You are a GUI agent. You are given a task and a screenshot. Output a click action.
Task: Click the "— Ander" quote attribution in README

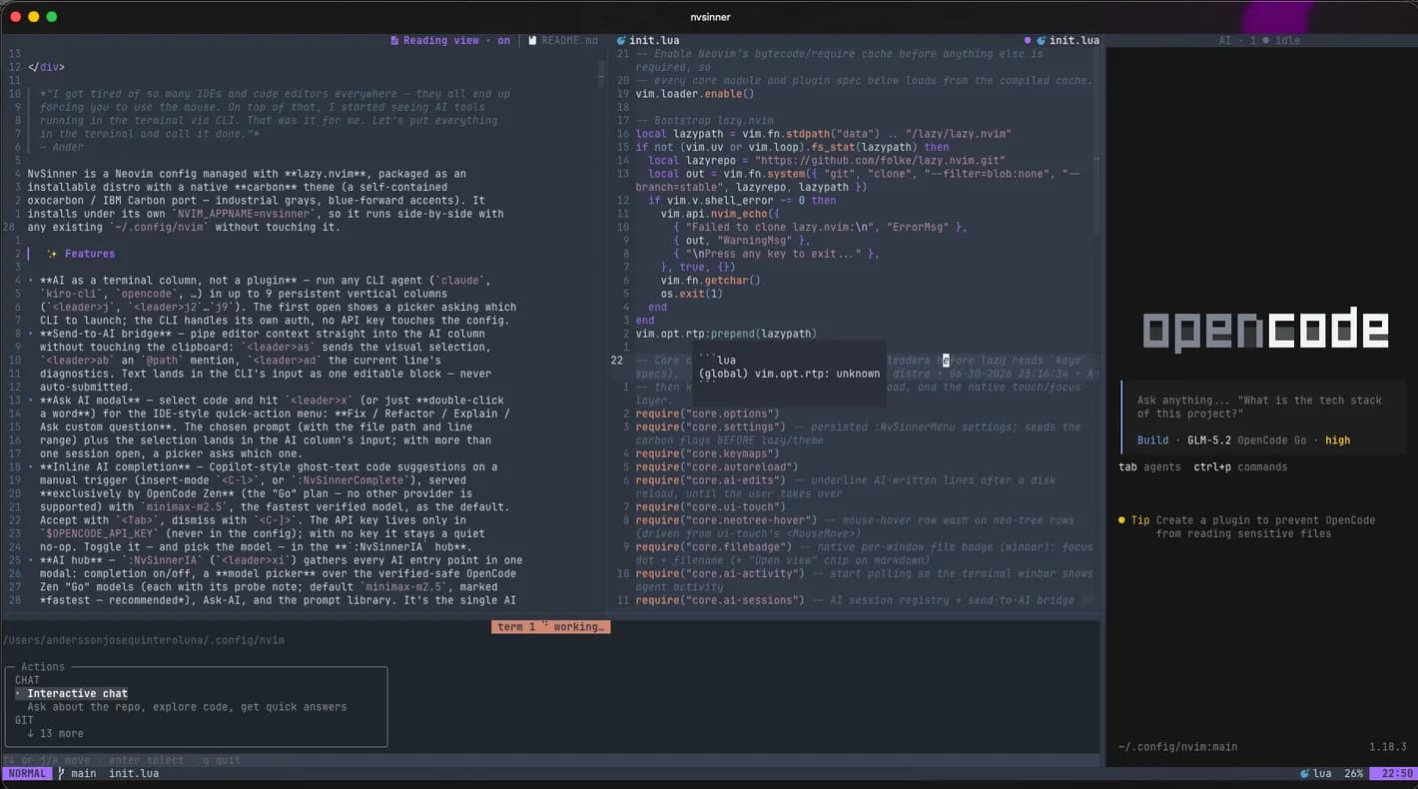[x=62, y=147]
